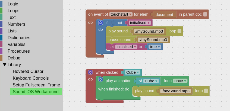This screenshot has height=111, width=230.
Task: Open the Text category
Action: tap(11, 17)
